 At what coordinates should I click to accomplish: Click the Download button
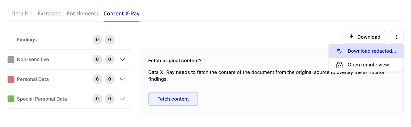364,37
